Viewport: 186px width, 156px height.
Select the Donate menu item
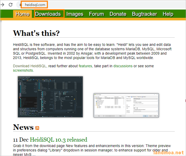(118, 14)
